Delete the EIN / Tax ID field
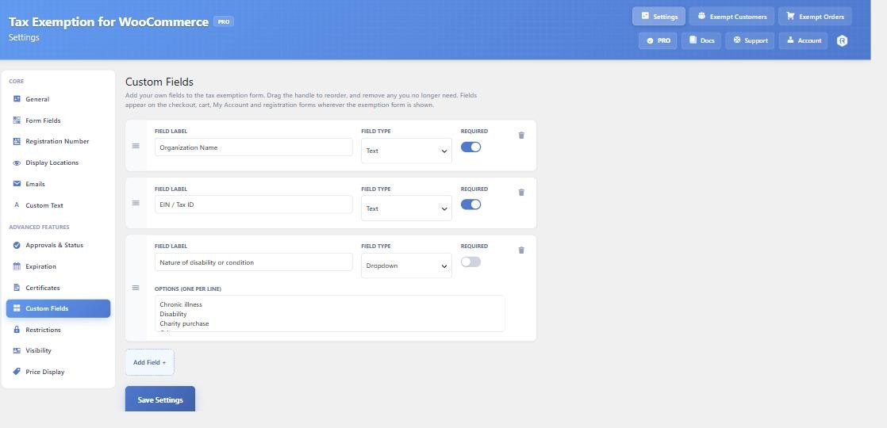This screenshot has height=428, width=887. (521, 193)
